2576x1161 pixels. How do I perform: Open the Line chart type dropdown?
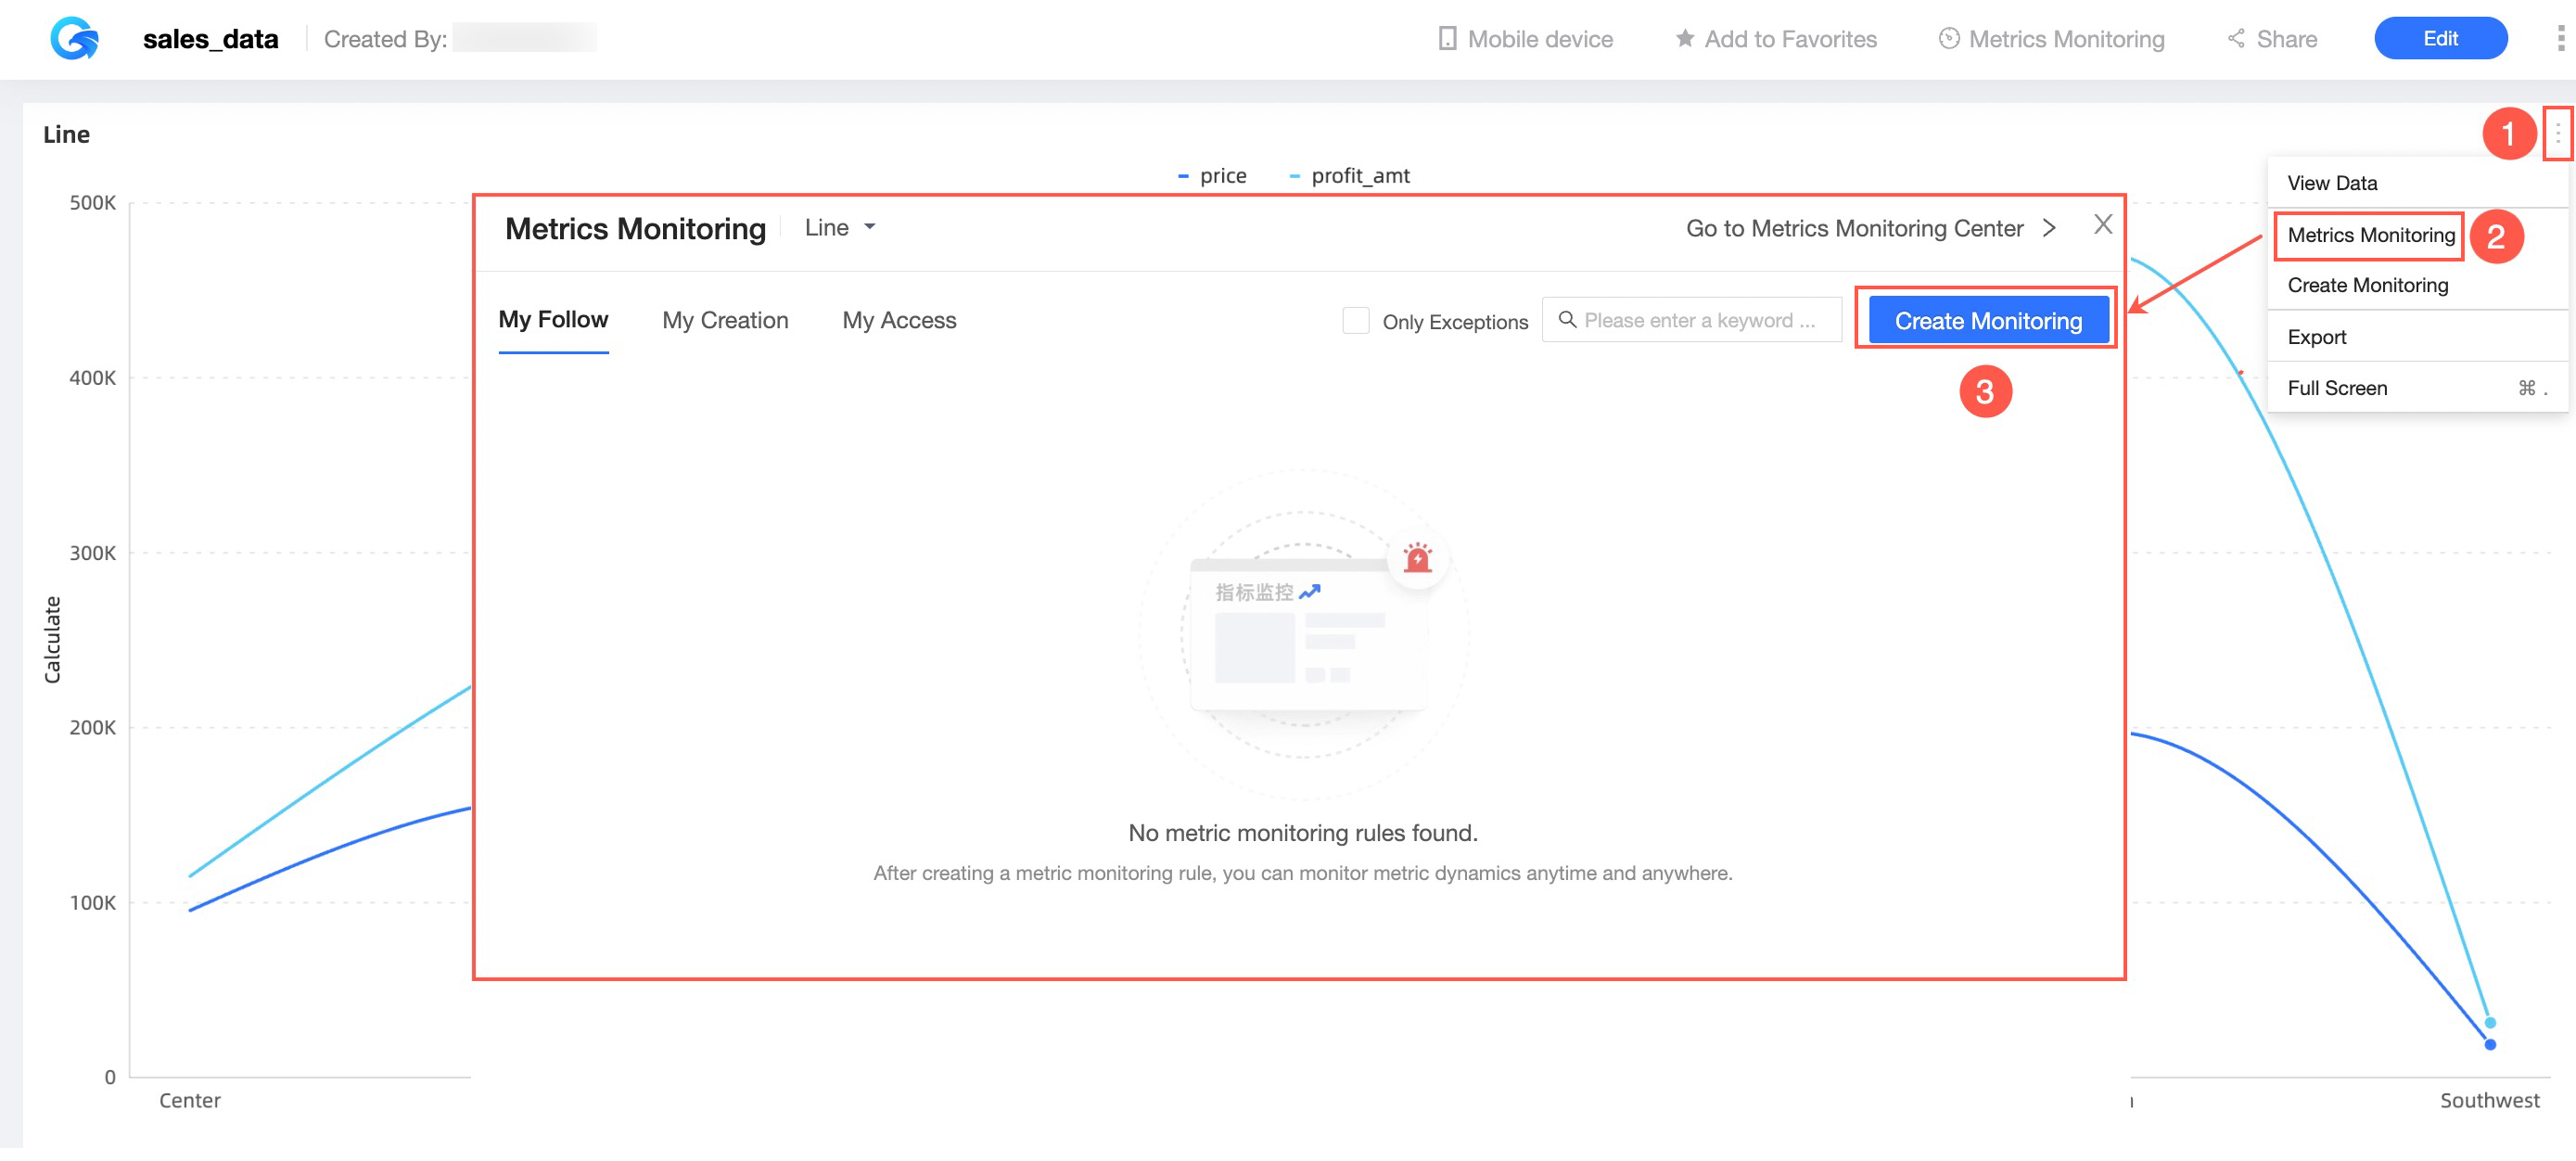(x=840, y=227)
